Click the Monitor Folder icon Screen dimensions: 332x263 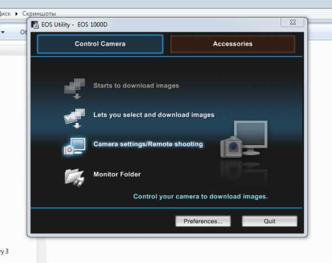[75, 178]
